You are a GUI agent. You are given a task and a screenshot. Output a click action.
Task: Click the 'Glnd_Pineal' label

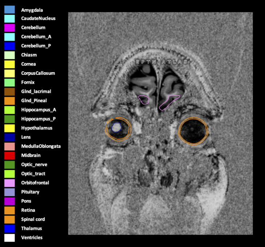(34, 101)
